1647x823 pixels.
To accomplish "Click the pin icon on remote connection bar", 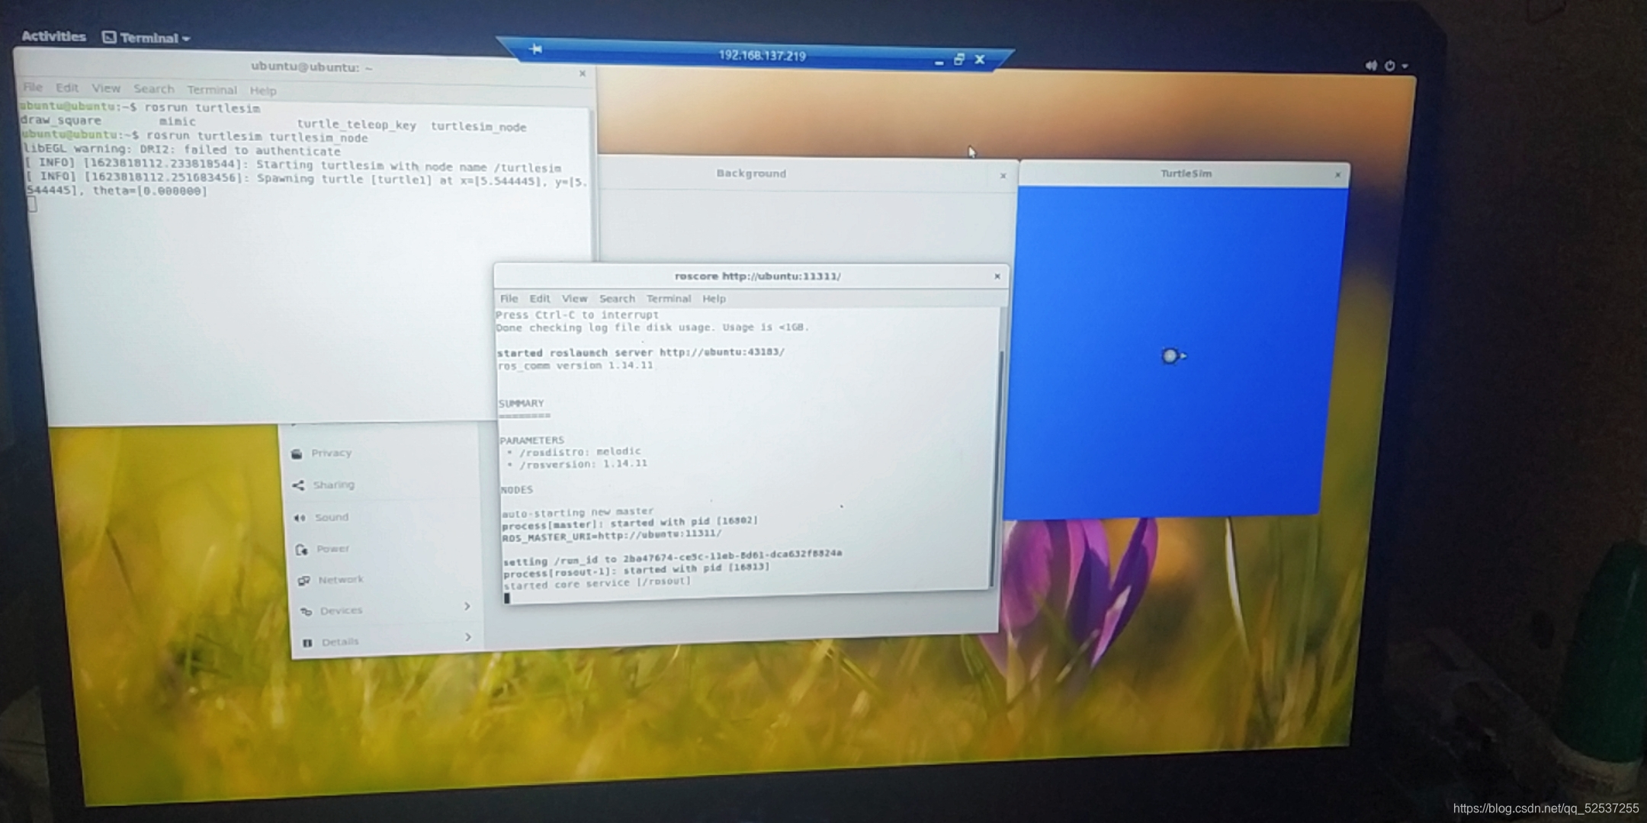I will pyautogui.click(x=536, y=50).
